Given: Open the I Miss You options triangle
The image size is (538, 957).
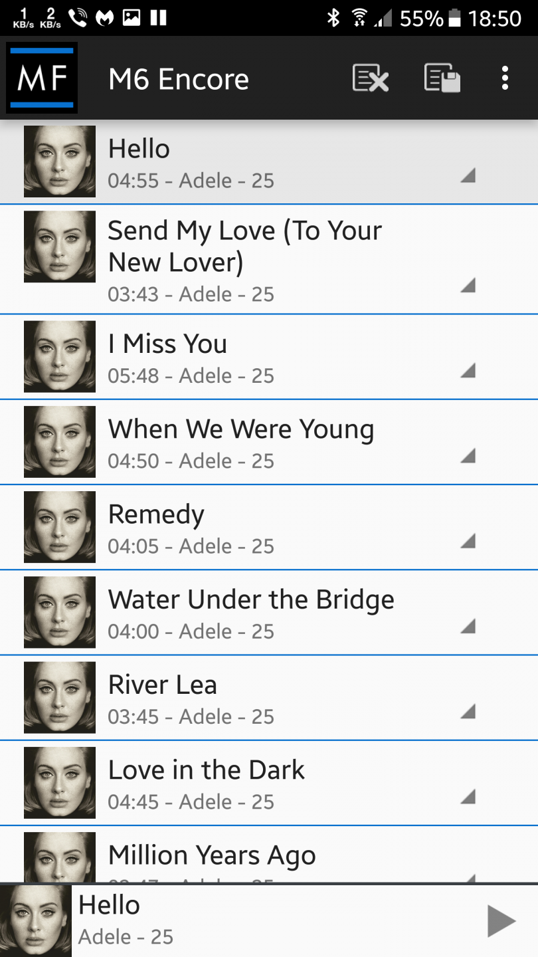Looking at the screenshot, I should tap(468, 371).
